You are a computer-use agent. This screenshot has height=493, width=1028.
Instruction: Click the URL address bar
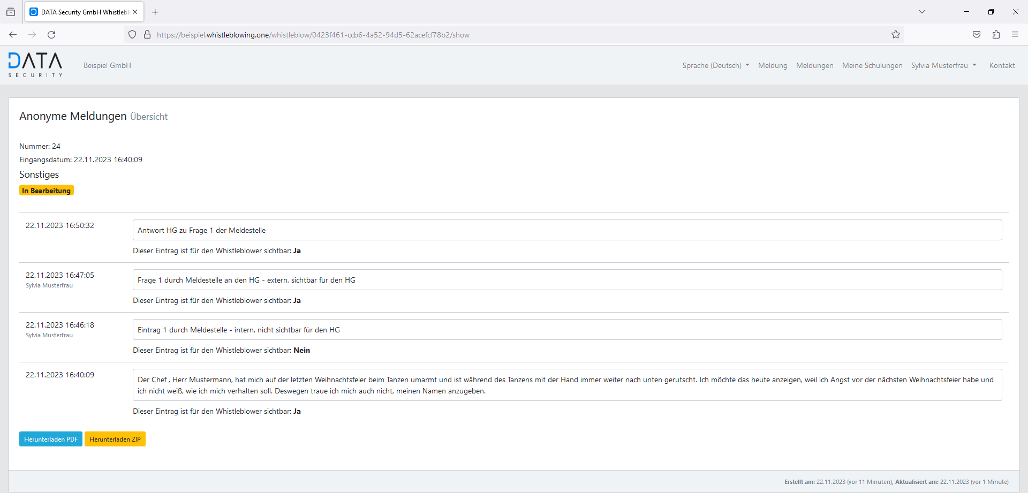[482, 35]
